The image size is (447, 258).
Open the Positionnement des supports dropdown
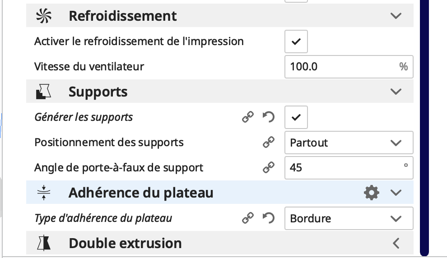pyautogui.click(x=349, y=143)
